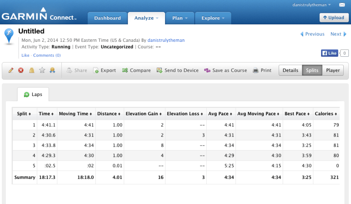Screen dimensions: 351x204
Task: Sort by the Distance column
Action: pyautogui.click(x=109, y=114)
